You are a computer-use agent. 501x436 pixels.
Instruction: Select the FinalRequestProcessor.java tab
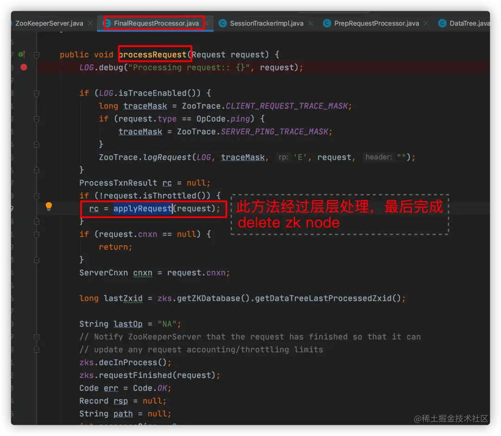[x=156, y=23]
